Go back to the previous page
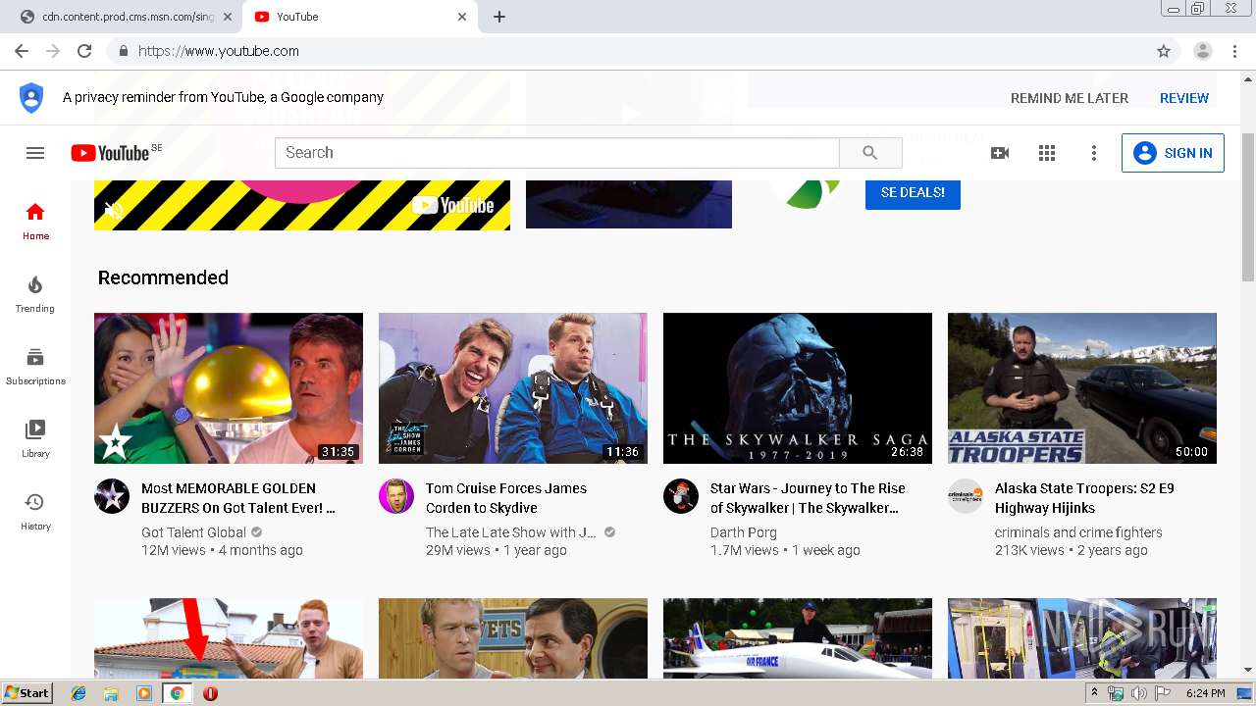Screen dimensions: 1256x706 click(x=21, y=51)
